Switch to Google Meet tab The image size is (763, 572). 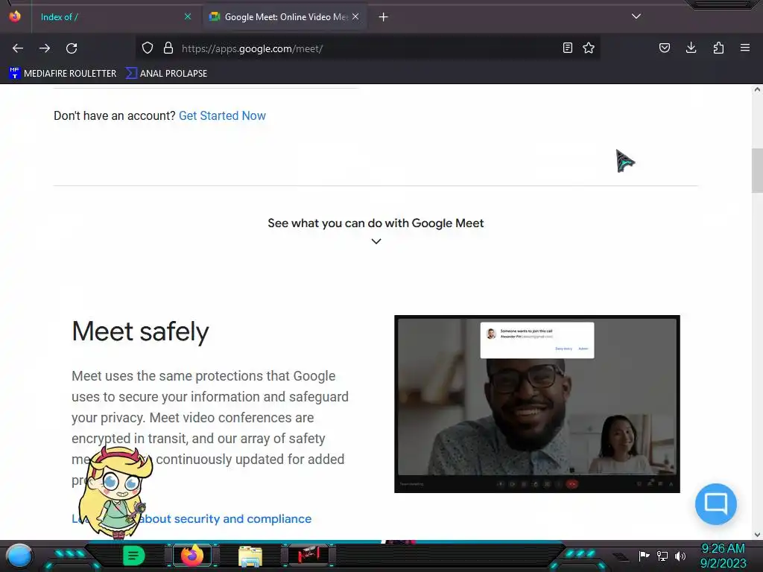pos(285,17)
